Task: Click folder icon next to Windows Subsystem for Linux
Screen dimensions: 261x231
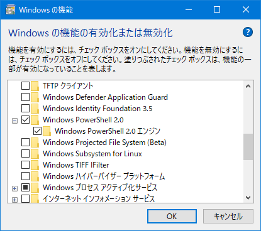Action: click(x=35, y=154)
